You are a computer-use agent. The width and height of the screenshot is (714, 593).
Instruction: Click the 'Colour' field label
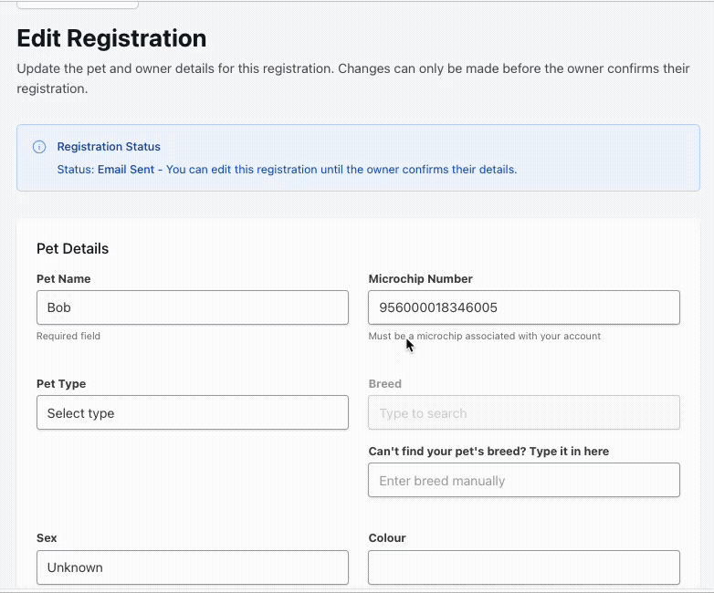pos(387,538)
